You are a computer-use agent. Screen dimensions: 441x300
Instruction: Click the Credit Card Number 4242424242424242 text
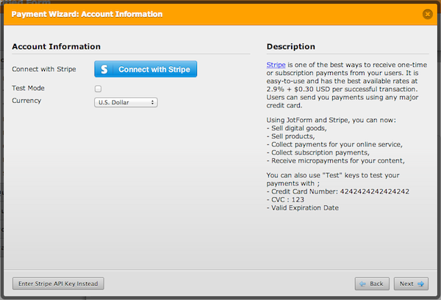(x=338, y=192)
